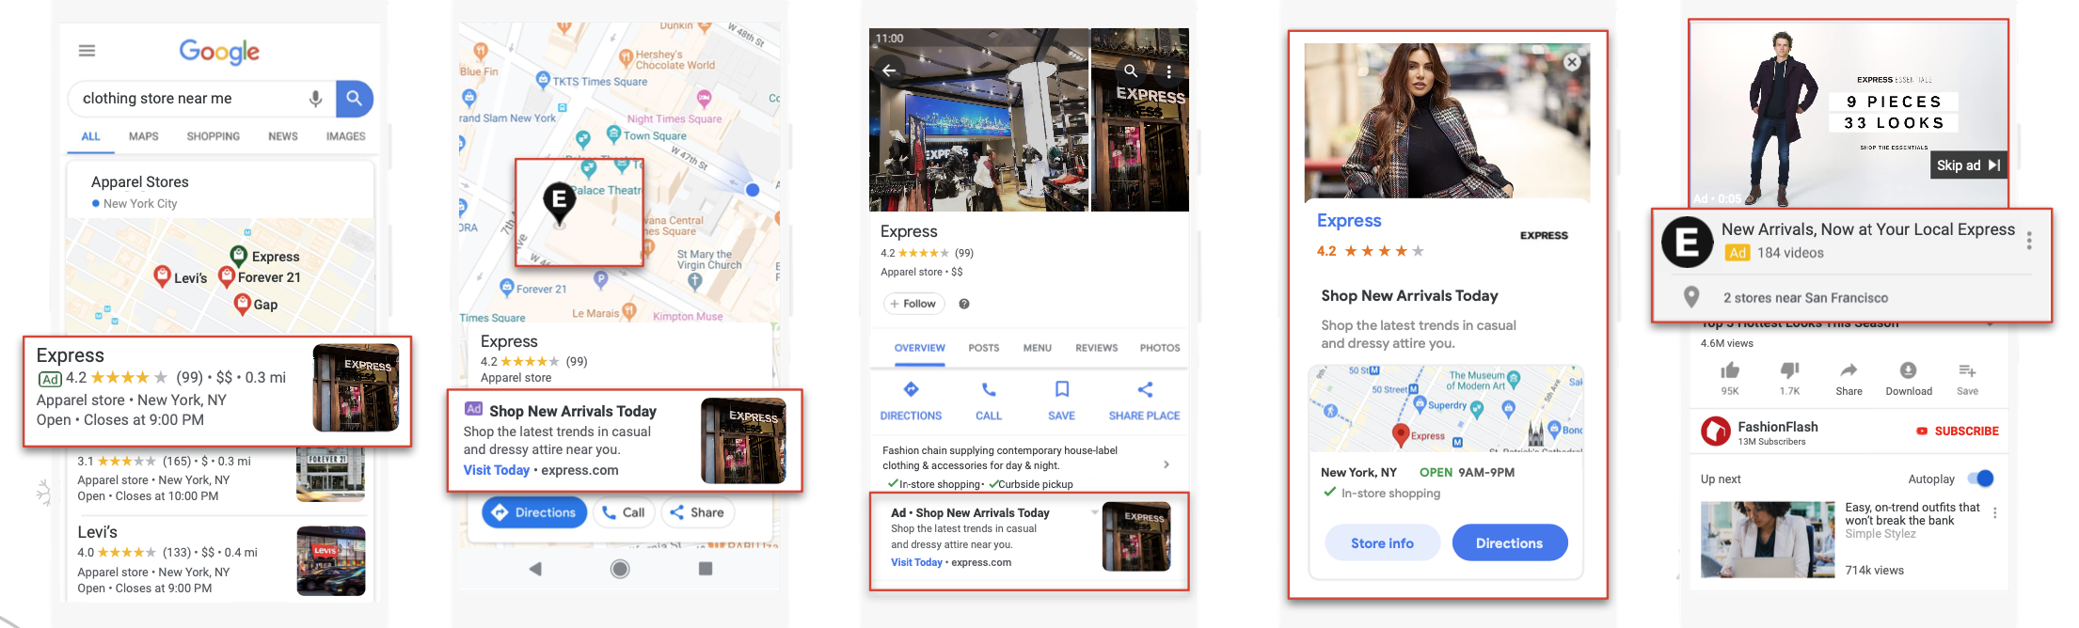Open the three-dot options on the New Arrivals ad
Screen dimensions: 2079x628
coord(2029,242)
